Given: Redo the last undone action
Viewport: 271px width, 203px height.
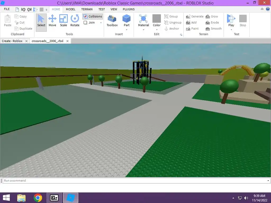Looking at the screenshot, I should (29, 9).
